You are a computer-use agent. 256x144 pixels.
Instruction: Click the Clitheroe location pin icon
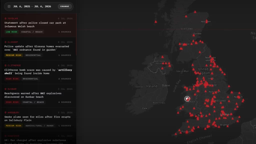click(5, 65)
